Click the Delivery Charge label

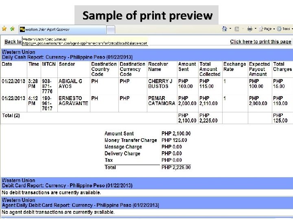click(122, 153)
